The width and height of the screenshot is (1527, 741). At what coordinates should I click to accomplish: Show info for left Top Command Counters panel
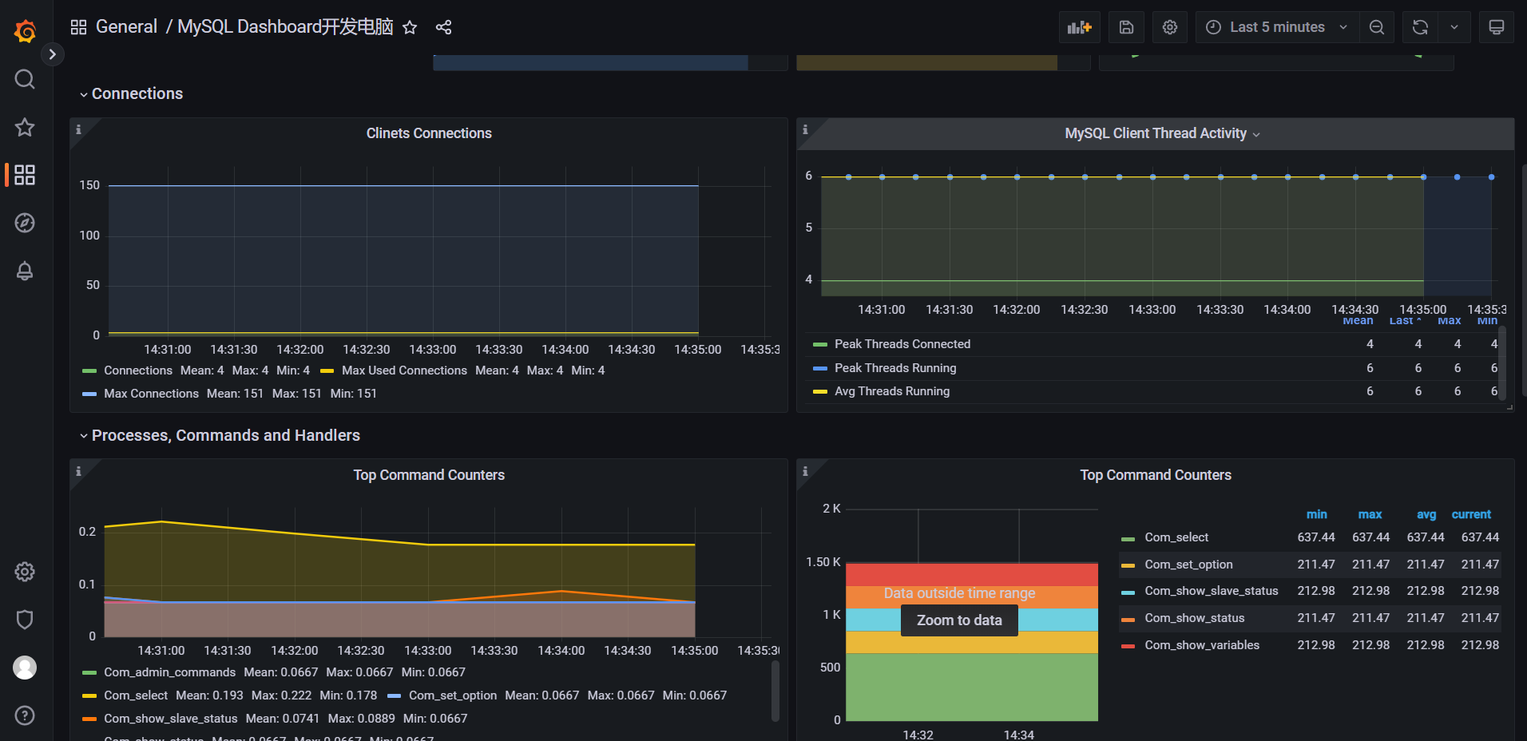(x=78, y=471)
